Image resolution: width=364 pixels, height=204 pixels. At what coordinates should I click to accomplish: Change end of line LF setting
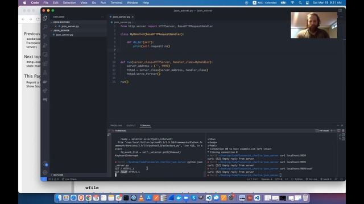(x=287, y=179)
